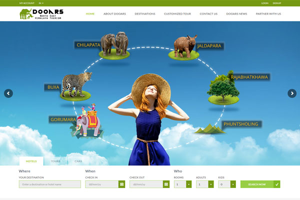Click the Search Now button
The height and width of the screenshot is (200, 300).
[x=260, y=184]
